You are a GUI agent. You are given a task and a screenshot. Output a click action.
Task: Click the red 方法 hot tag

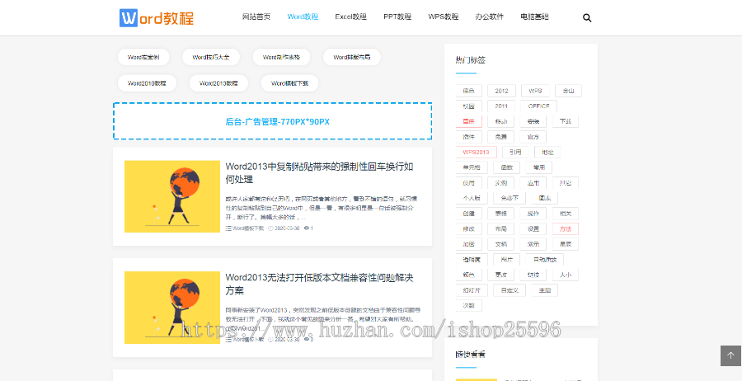pos(566,228)
